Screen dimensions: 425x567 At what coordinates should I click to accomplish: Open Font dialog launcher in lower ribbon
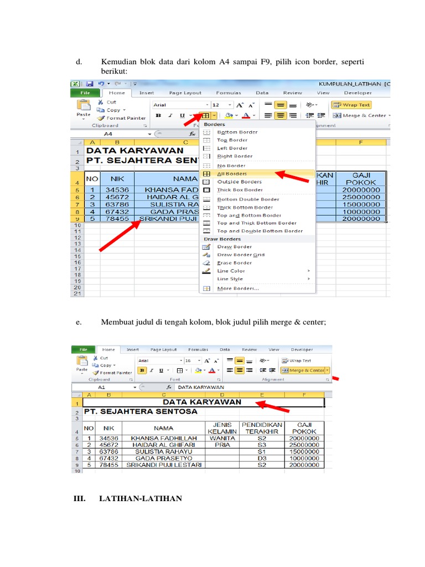coord(219,379)
